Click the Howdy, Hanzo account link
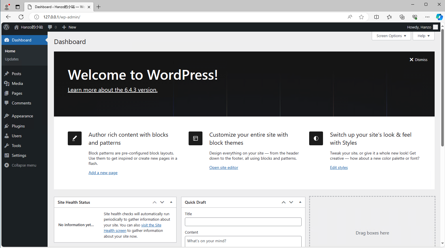 point(422,27)
